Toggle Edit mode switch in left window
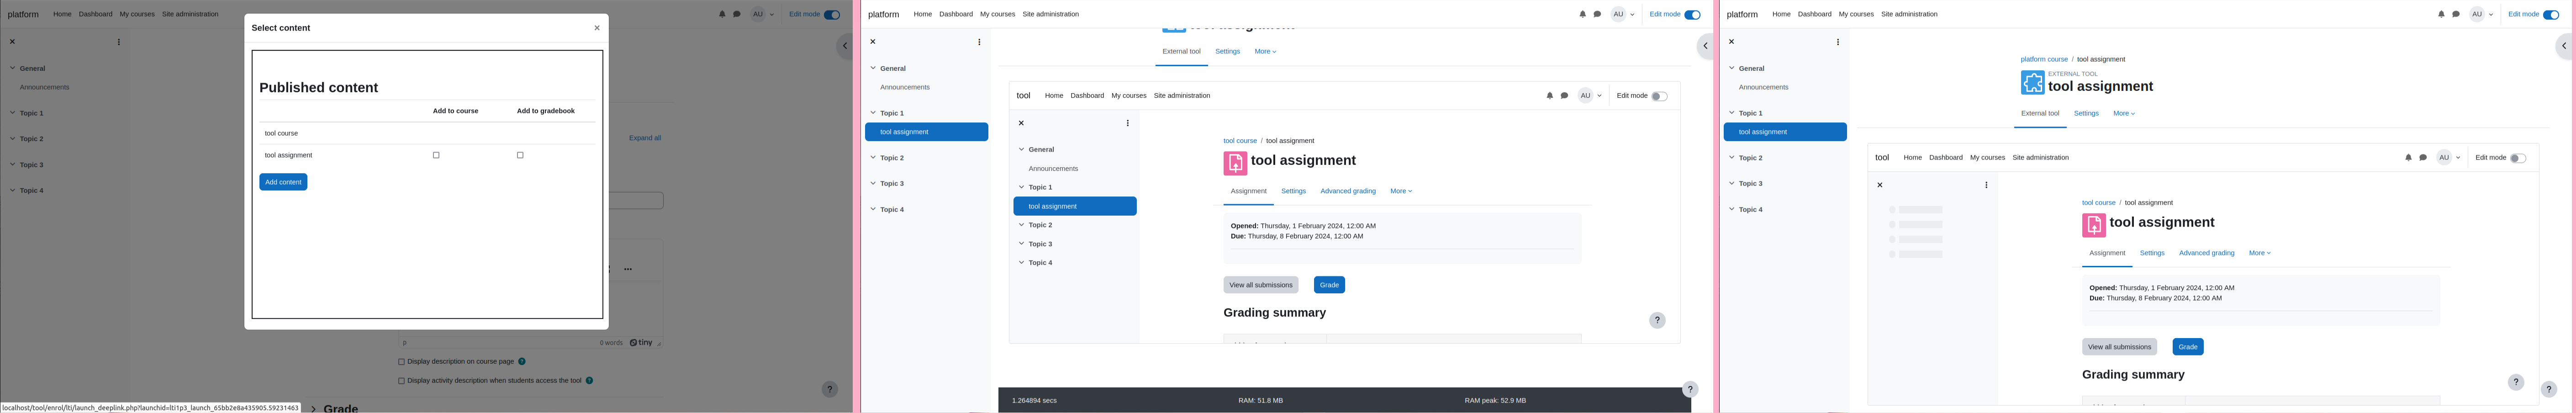Image resolution: width=2576 pixels, height=413 pixels. coord(832,14)
